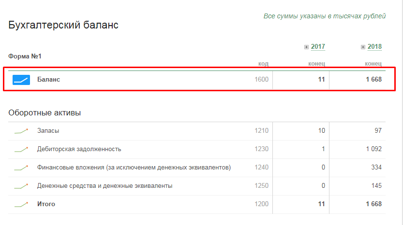This screenshot has height=225, width=403.
Task: Show trend chart for Денежные средства row
Action: [21, 186]
